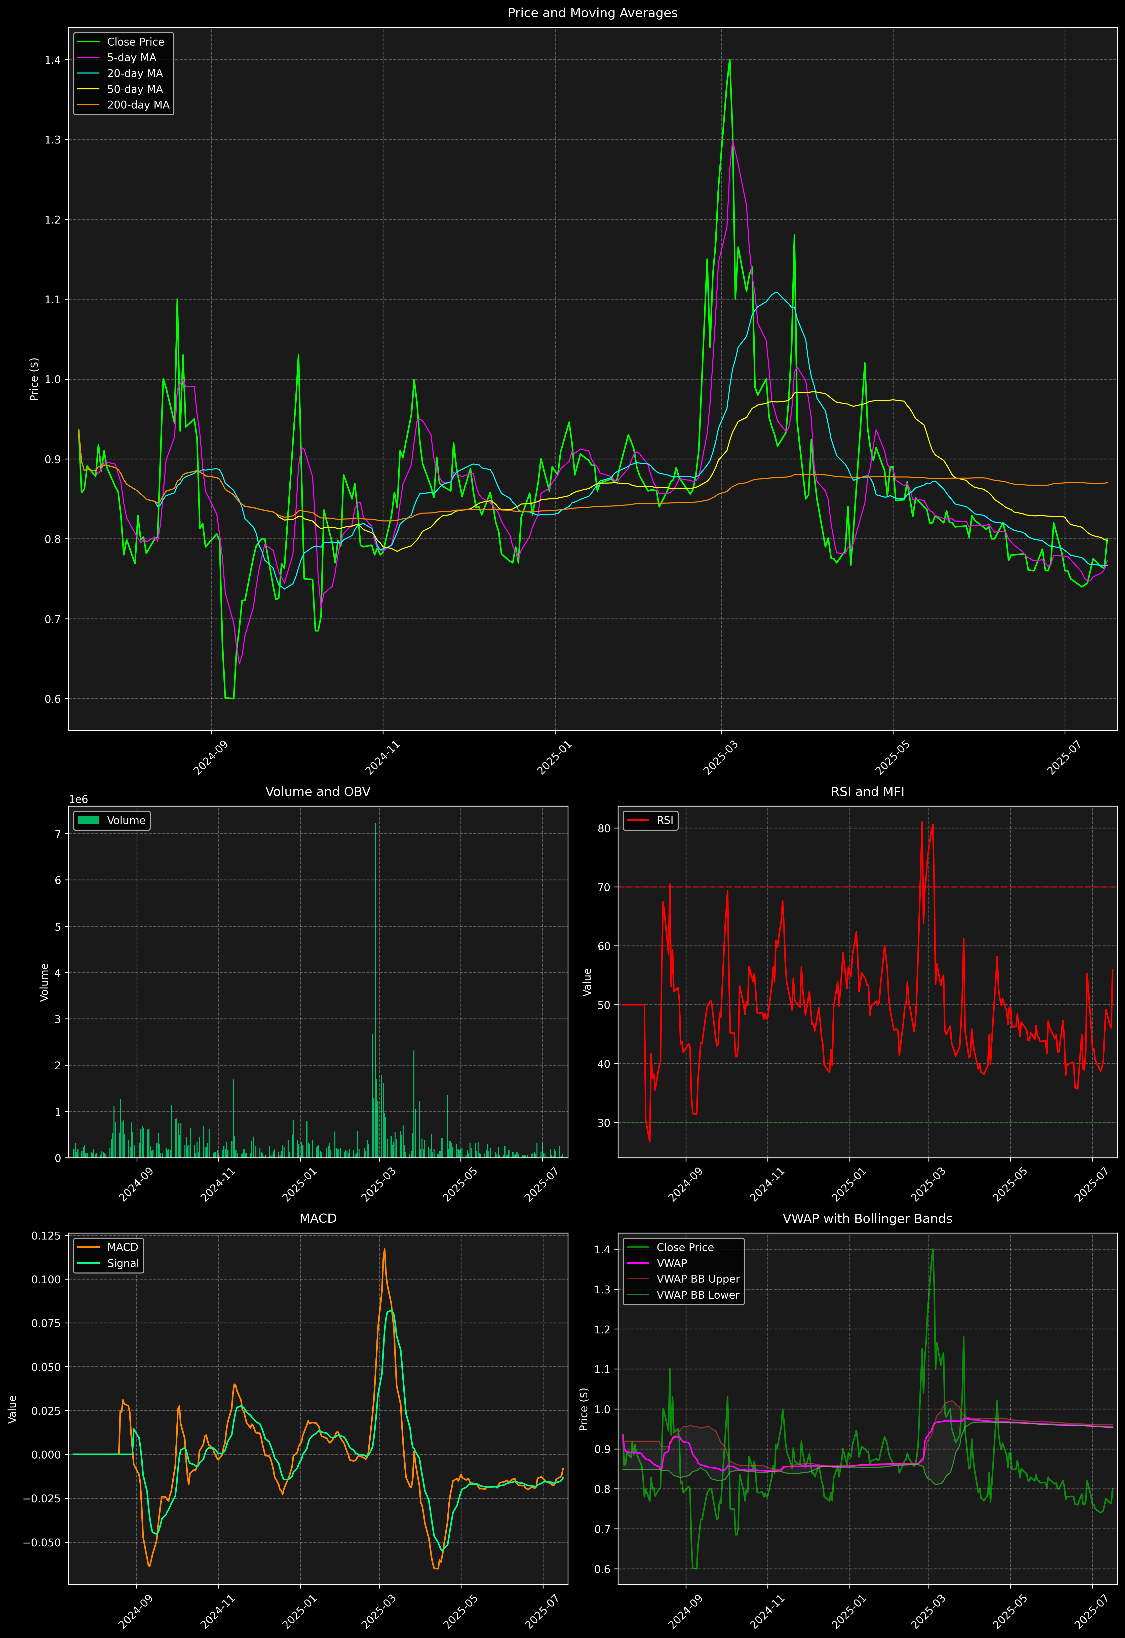Screen dimensions: 1125x1638
Task: Select the 'VWAP BB Upper' legend entry
Action: (x=698, y=1279)
